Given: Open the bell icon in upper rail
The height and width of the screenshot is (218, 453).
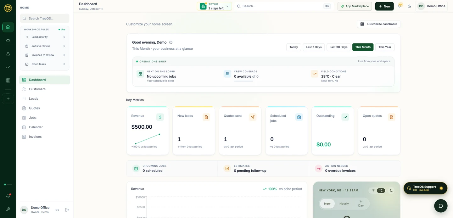Looking at the screenshot, I should coord(8,54).
